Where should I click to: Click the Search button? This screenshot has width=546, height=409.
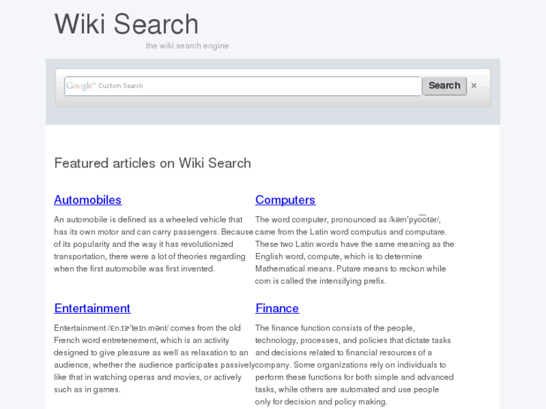click(444, 86)
